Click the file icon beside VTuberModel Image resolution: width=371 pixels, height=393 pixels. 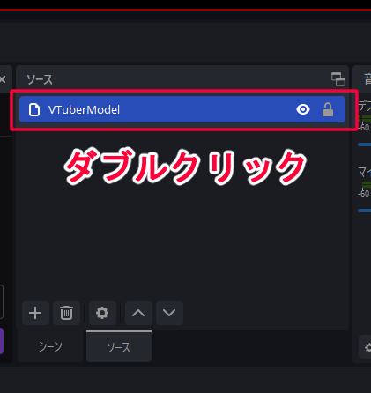point(34,109)
